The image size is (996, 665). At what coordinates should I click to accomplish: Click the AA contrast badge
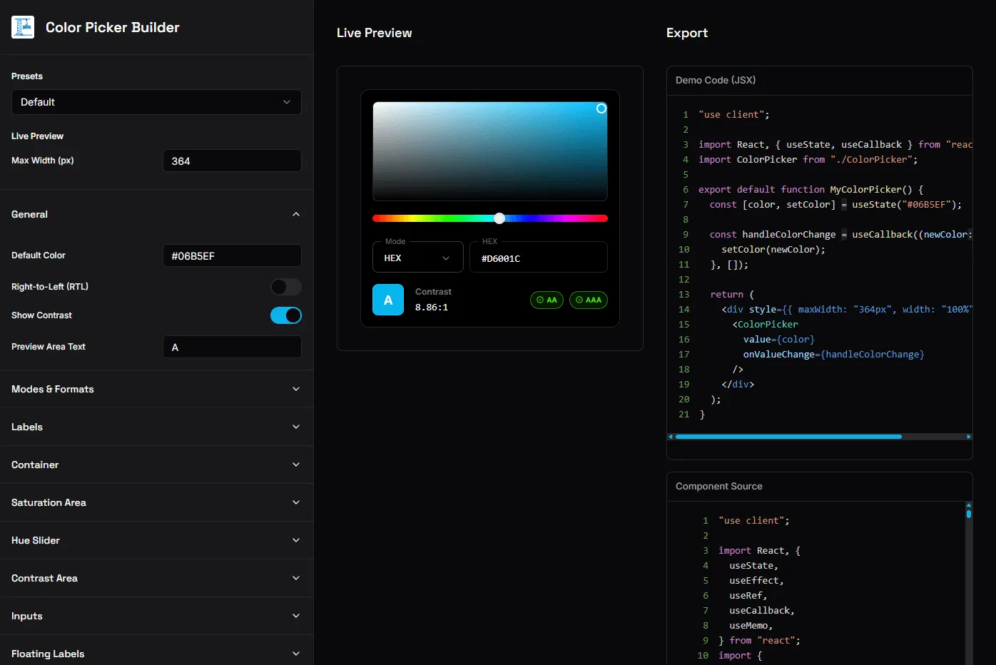tap(547, 300)
